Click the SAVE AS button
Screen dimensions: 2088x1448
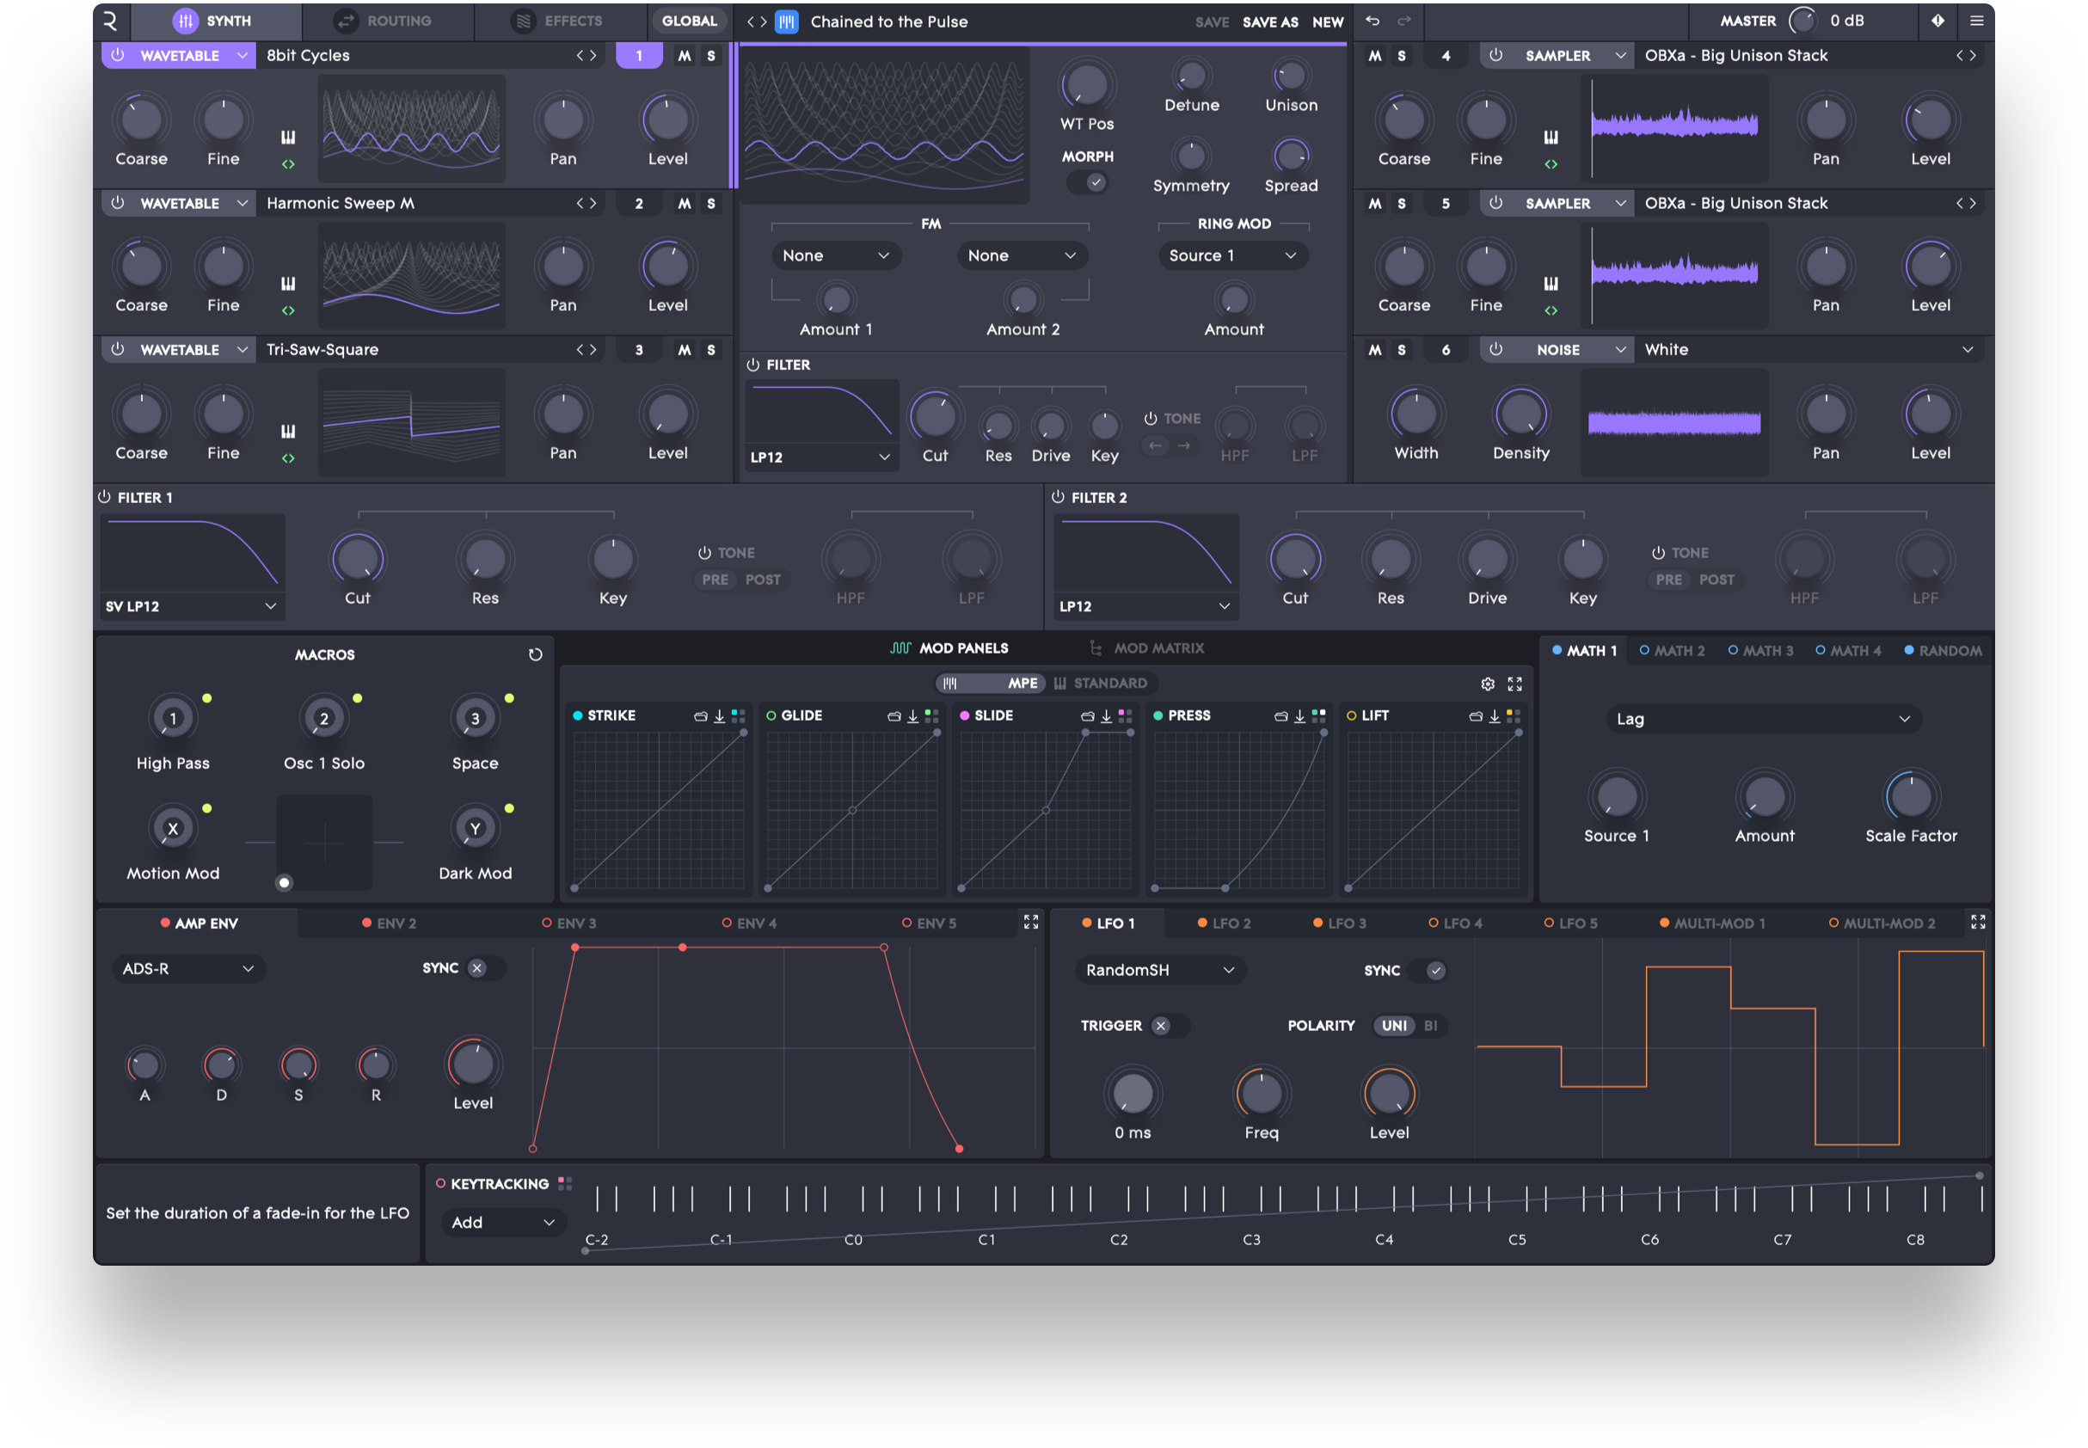[x=1269, y=21]
